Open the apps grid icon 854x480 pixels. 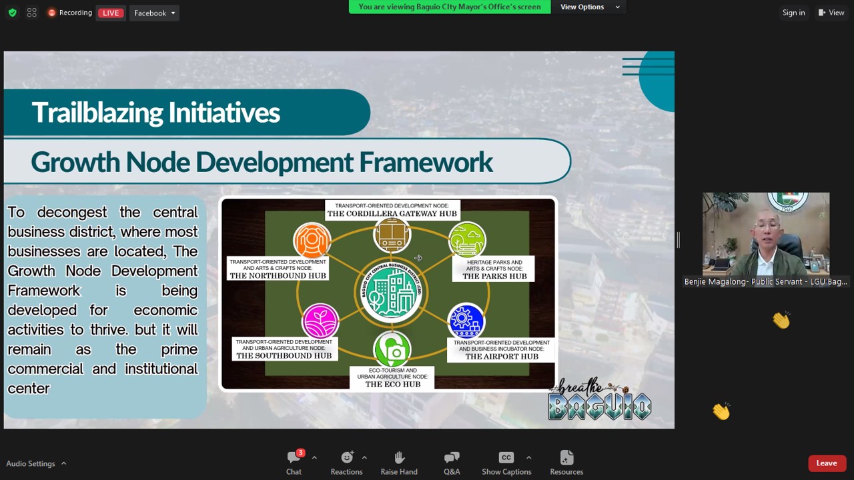point(32,13)
